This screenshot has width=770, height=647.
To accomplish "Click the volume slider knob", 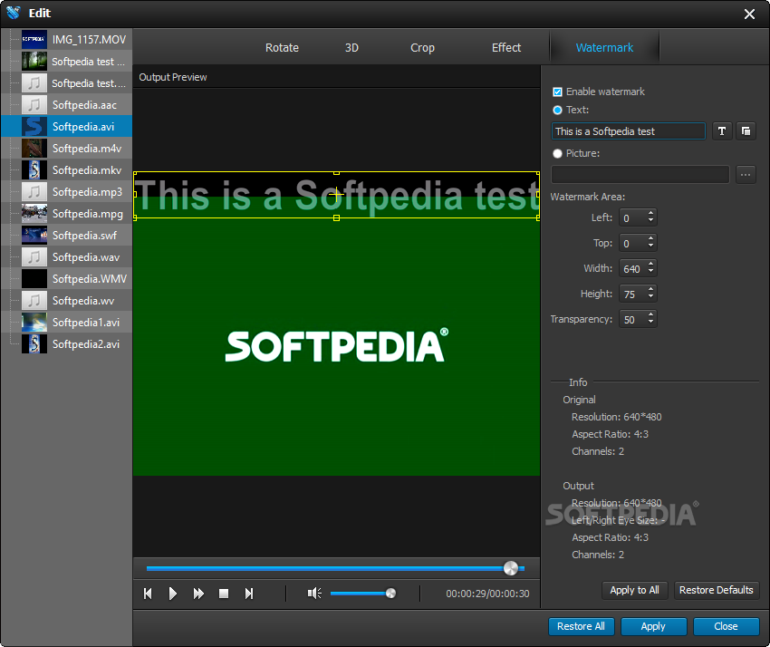I will 391,594.
